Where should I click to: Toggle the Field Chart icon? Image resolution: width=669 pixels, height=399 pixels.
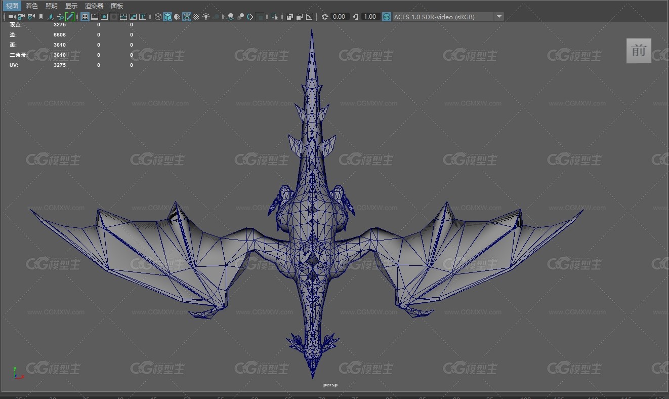(x=123, y=17)
